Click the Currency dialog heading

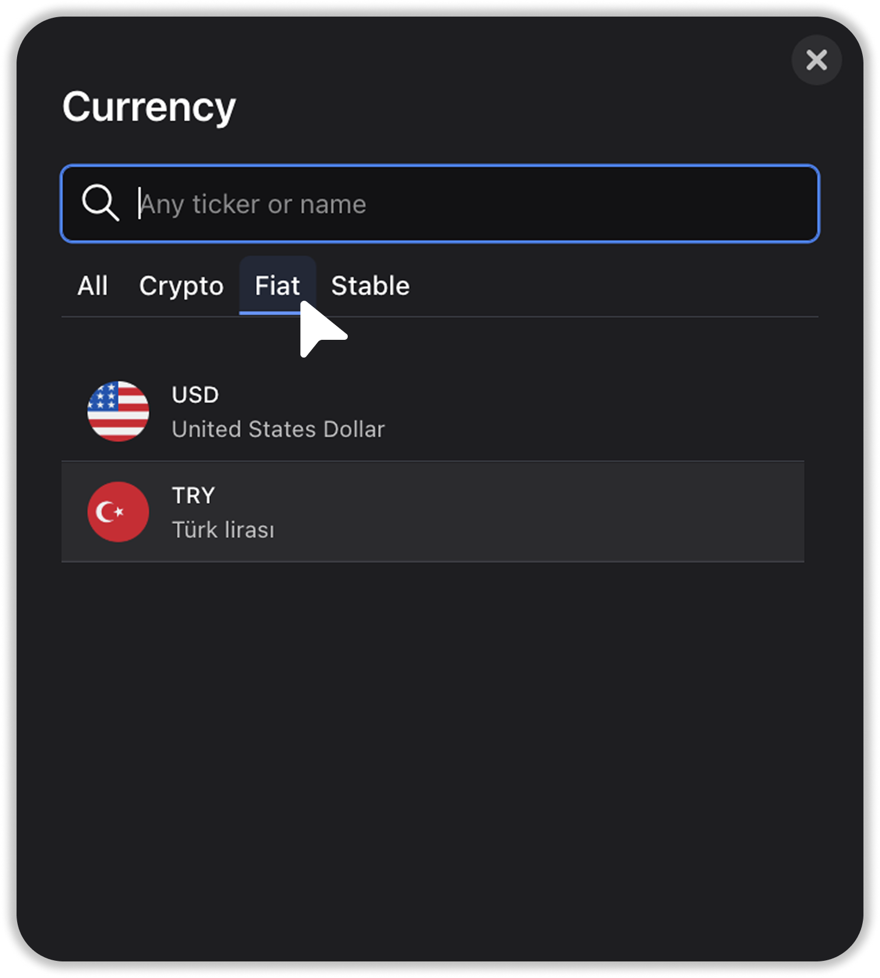[149, 107]
